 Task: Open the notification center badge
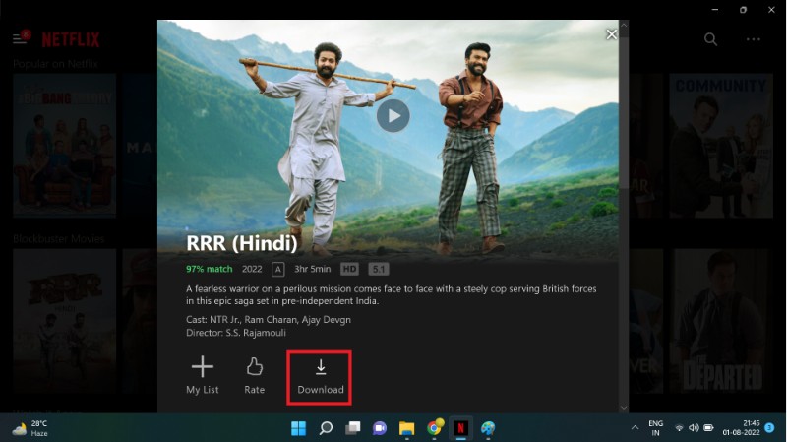point(769,427)
